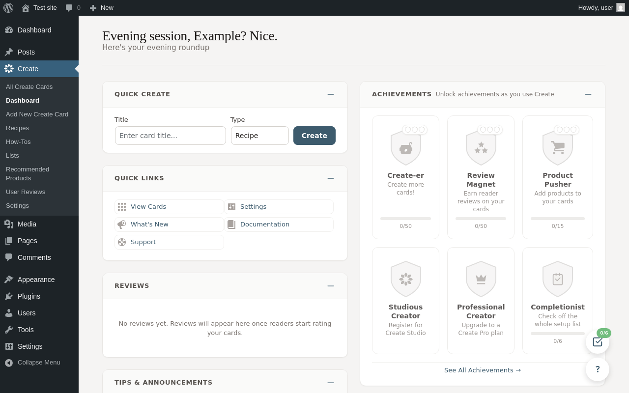Collapse the Quick Links panel

click(331, 178)
